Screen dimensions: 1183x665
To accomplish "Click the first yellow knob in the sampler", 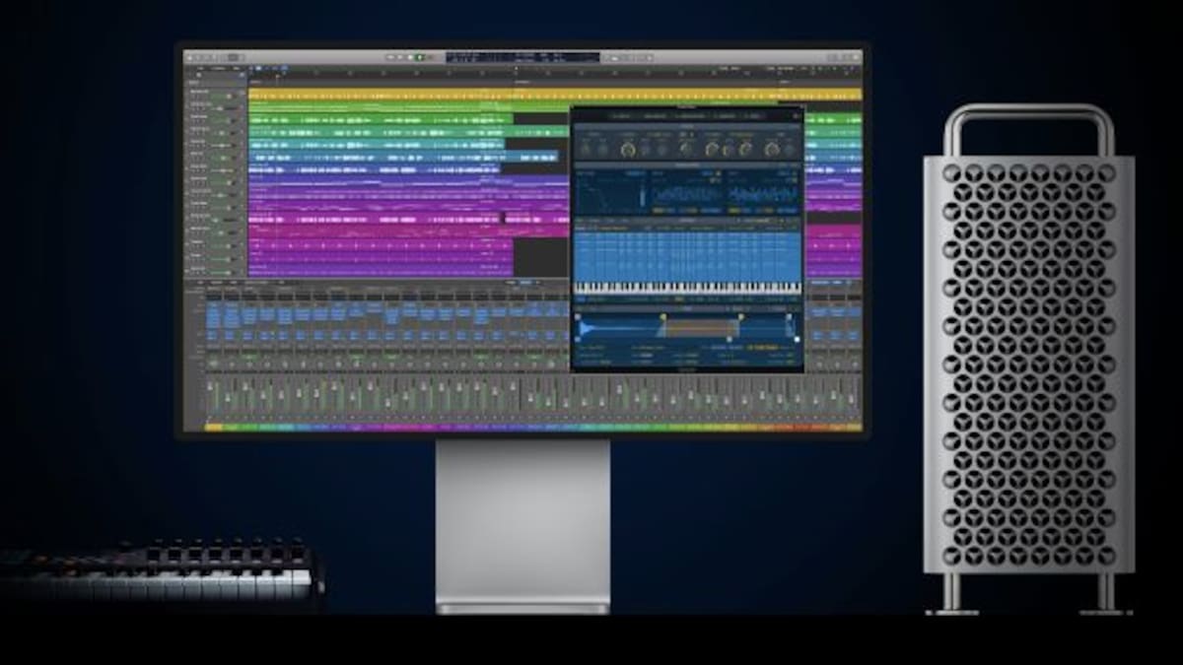I will (x=626, y=149).
